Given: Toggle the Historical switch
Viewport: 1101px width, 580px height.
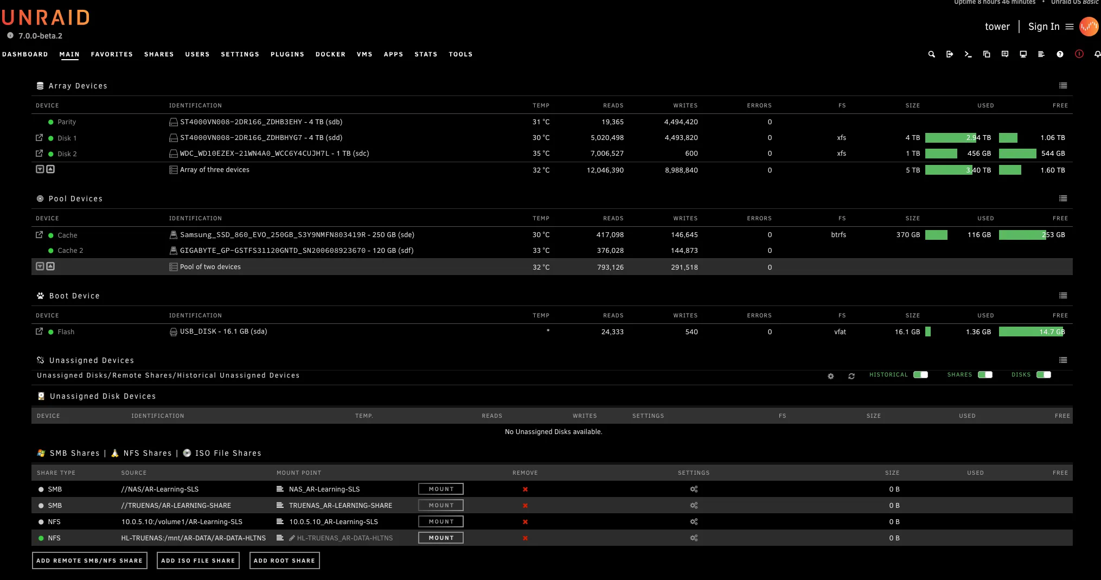Looking at the screenshot, I should 920,375.
